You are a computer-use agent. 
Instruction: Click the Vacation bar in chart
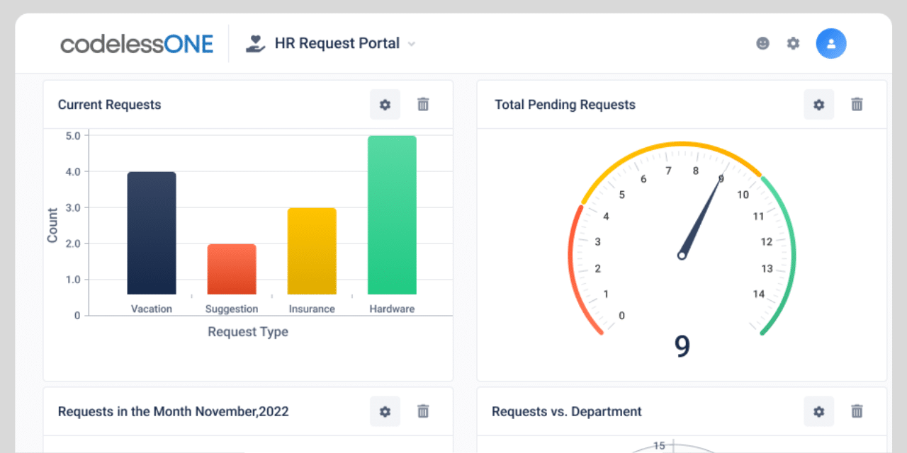pos(152,233)
